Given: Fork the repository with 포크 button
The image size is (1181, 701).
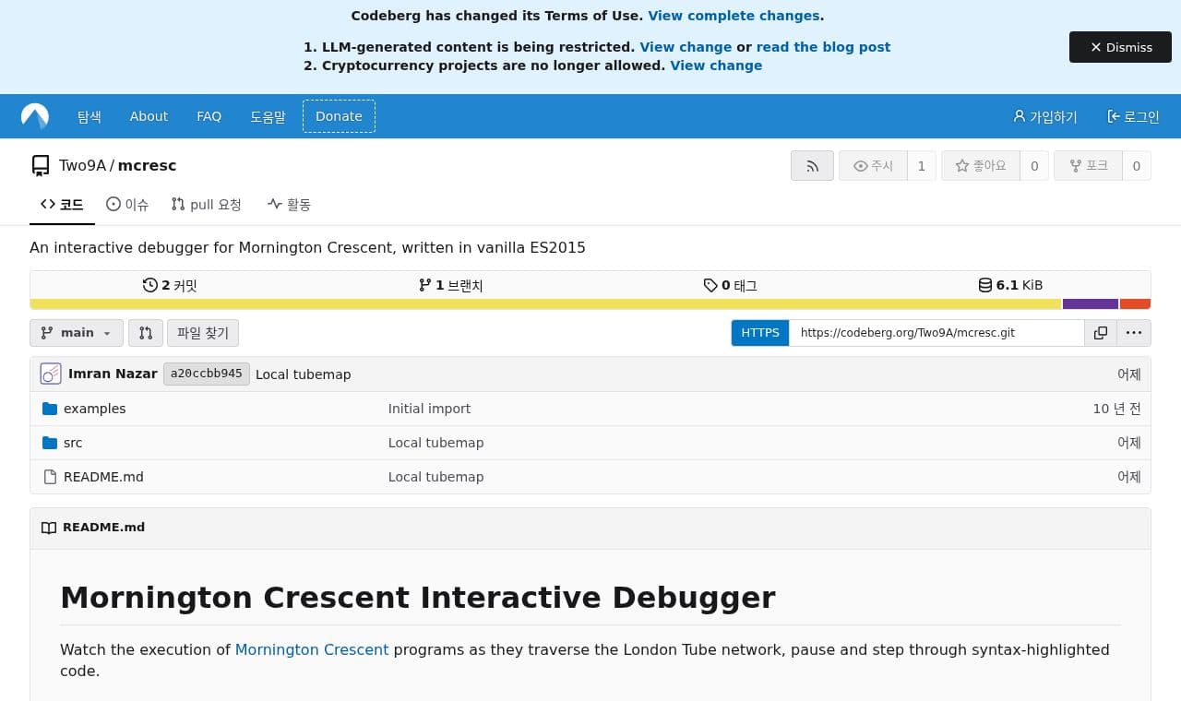Looking at the screenshot, I should coord(1088,166).
